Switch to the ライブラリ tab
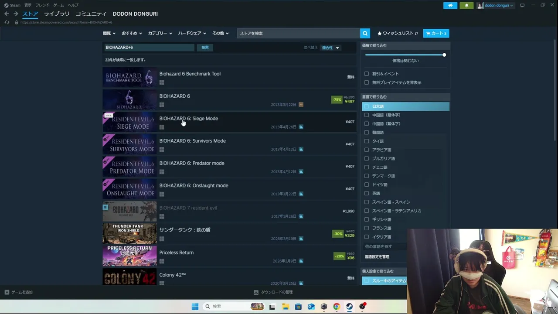Screen dimensions: 558x314 tap(57, 14)
